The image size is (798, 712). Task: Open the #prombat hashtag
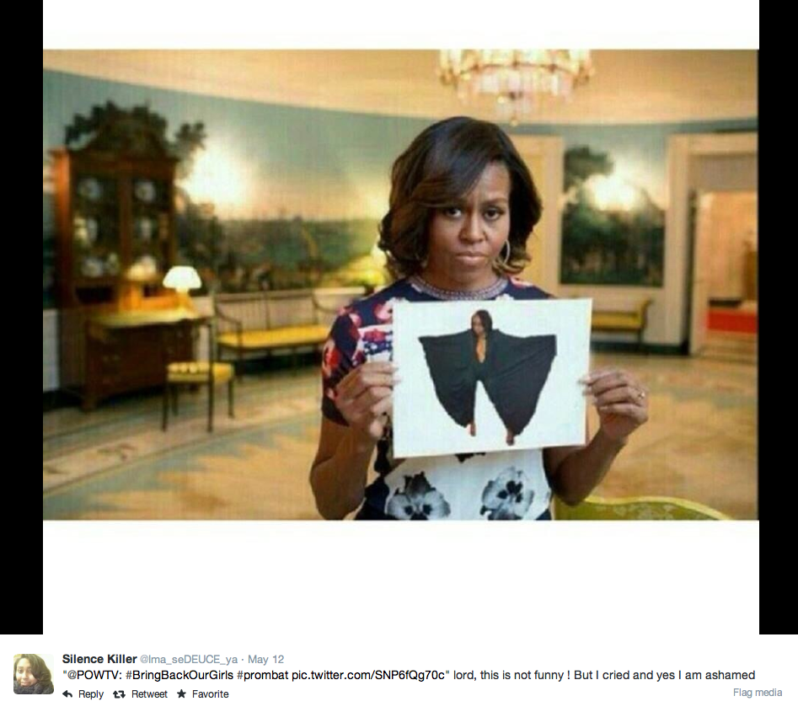pyautogui.click(x=263, y=676)
